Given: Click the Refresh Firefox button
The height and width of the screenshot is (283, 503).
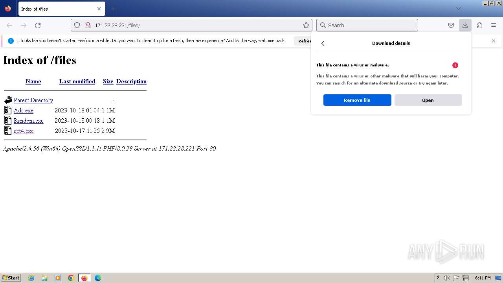Looking at the screenshot, I should pyautogui.click(x=303, y=41).
